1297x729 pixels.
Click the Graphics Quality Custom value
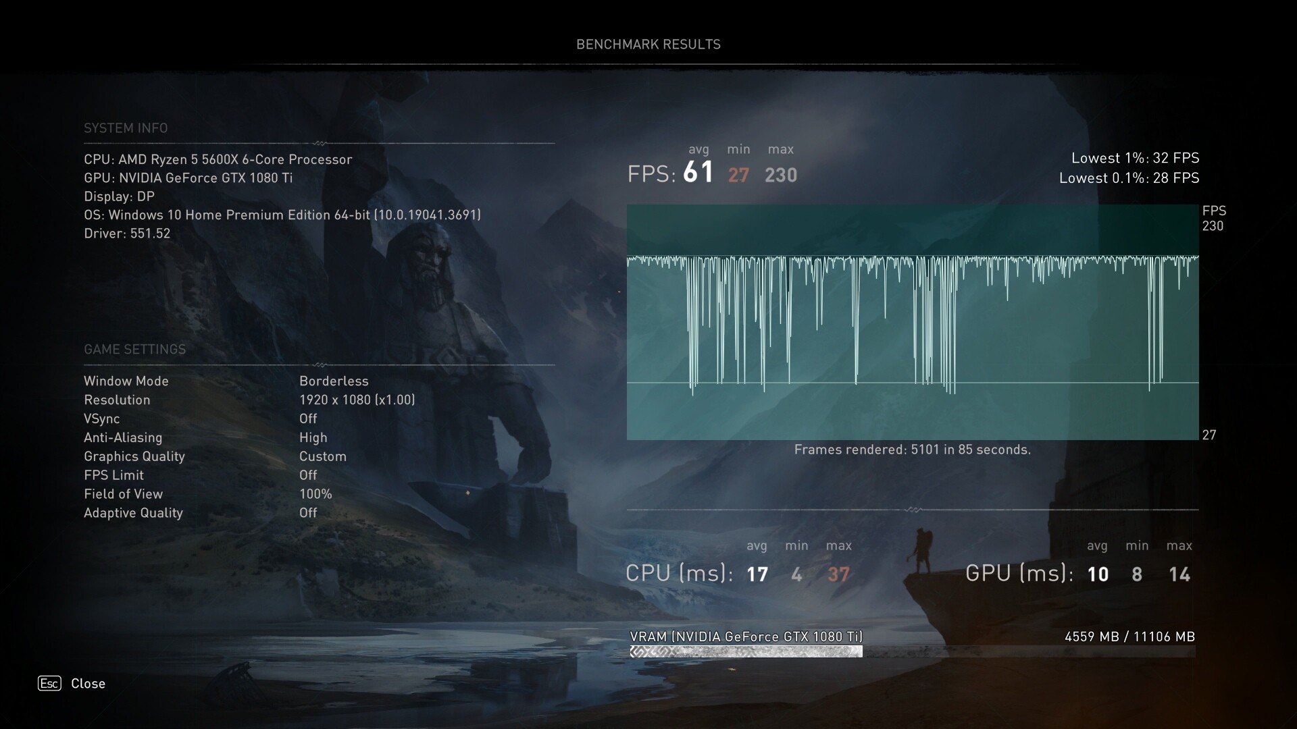pyautogui.click(x=323, y=457)
